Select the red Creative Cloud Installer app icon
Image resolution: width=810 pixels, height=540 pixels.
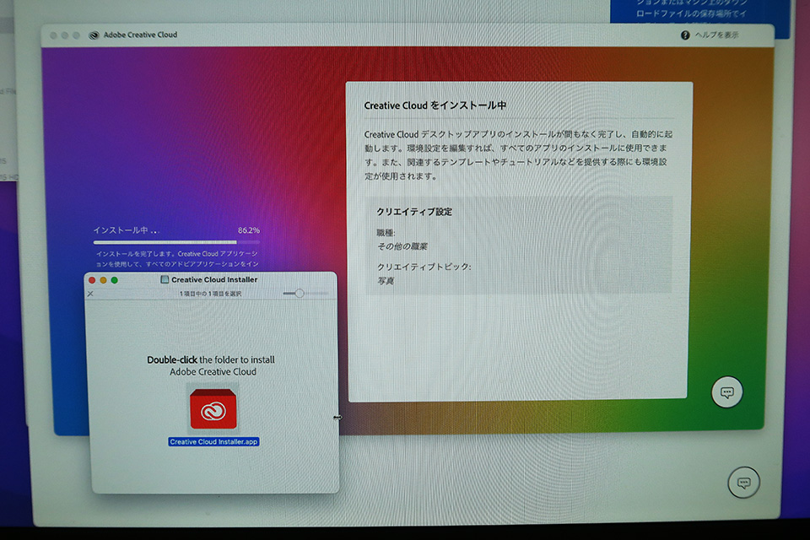(x=213, y=409)
